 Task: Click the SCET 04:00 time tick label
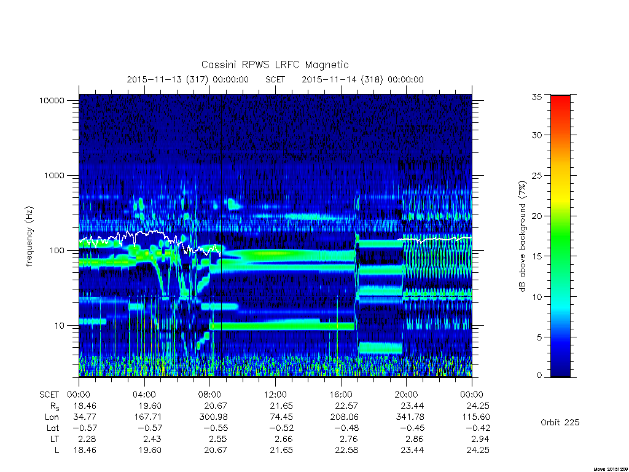point(144,395)
